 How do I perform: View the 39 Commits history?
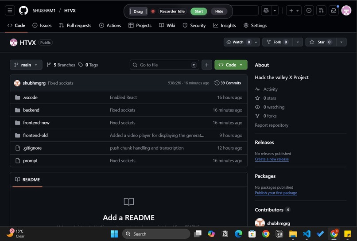(x=228, y=83)
